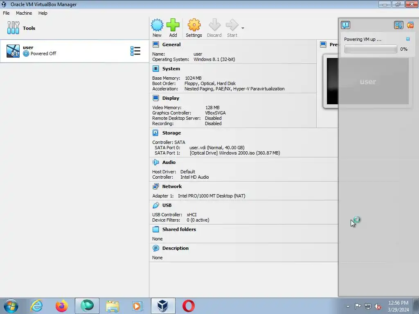Dismiss the Powering VM up notification
The width and height of the screenshot is (419, 314).
[x=408, y=39]
